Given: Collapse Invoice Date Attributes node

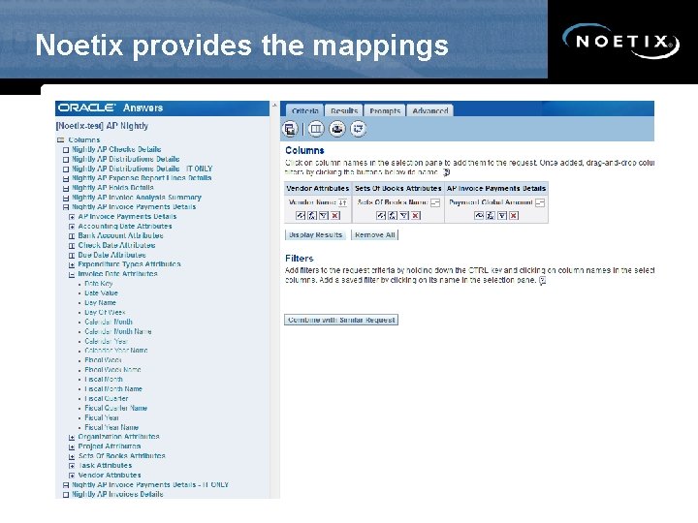Looking at the screenshot, I should [x=72, y=274].
